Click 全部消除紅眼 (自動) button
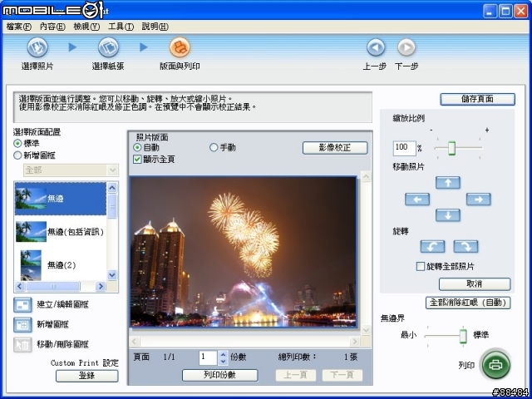This screenshot has width=532, height=399. click(468, 303)
